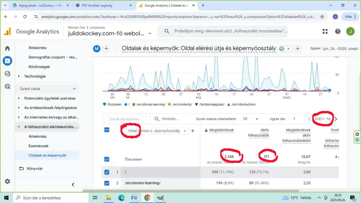The width and height of the screenshot is (361, 203).
Task: Open the Reports icon in sidebar
Action: (7, 61)
